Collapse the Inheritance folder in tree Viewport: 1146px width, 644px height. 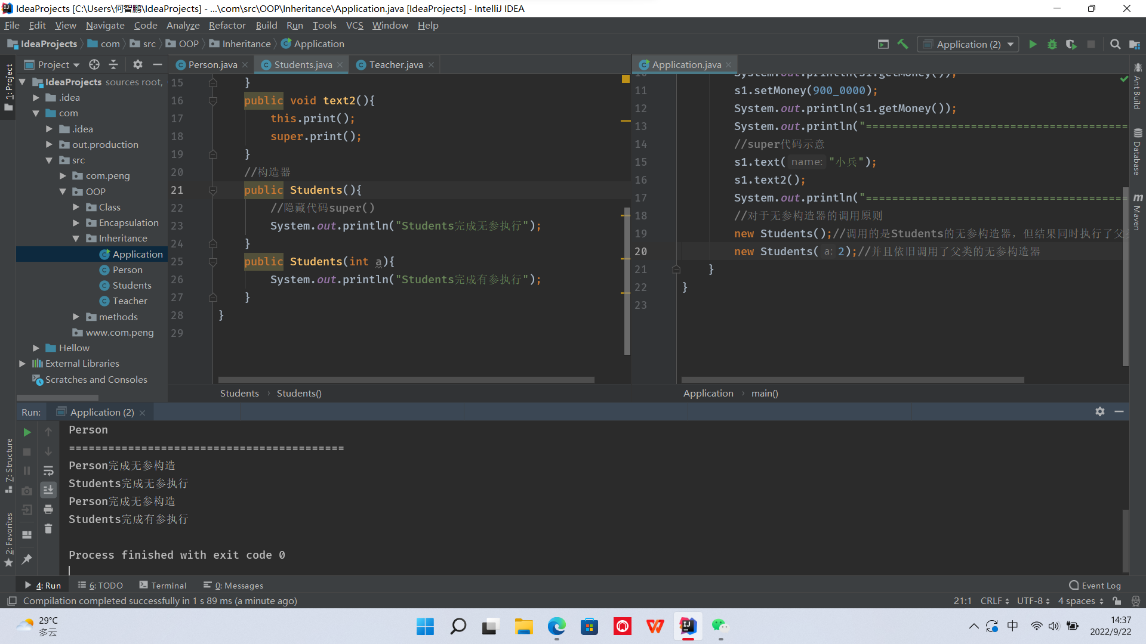tap(76, 239)
